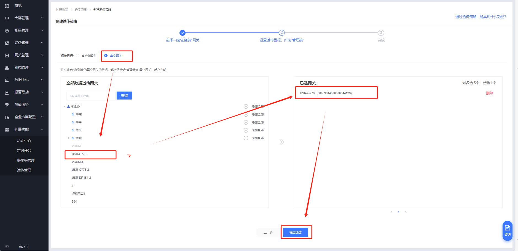Click the 企业专属配置 building icon
The width and height of the screenshot is (518, 251).
click(x=7, y=117)
